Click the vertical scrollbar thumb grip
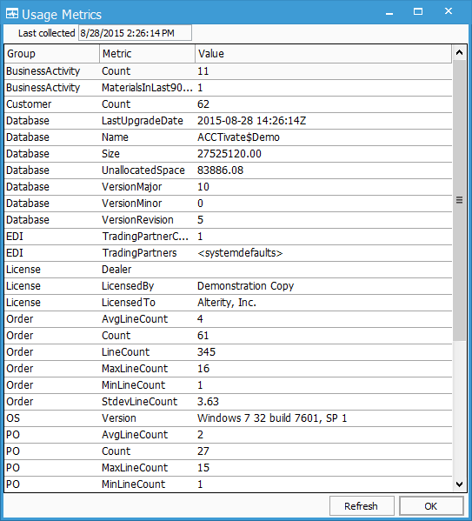472x521 pixels. click(459, 200)
